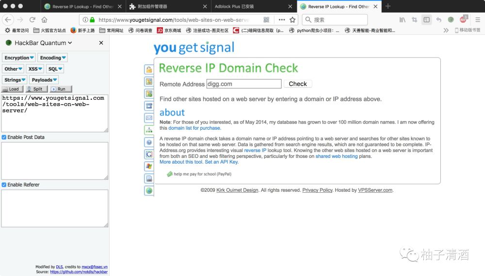
Task: Click the site security lock icon
Action: click(x=92, y=20)
